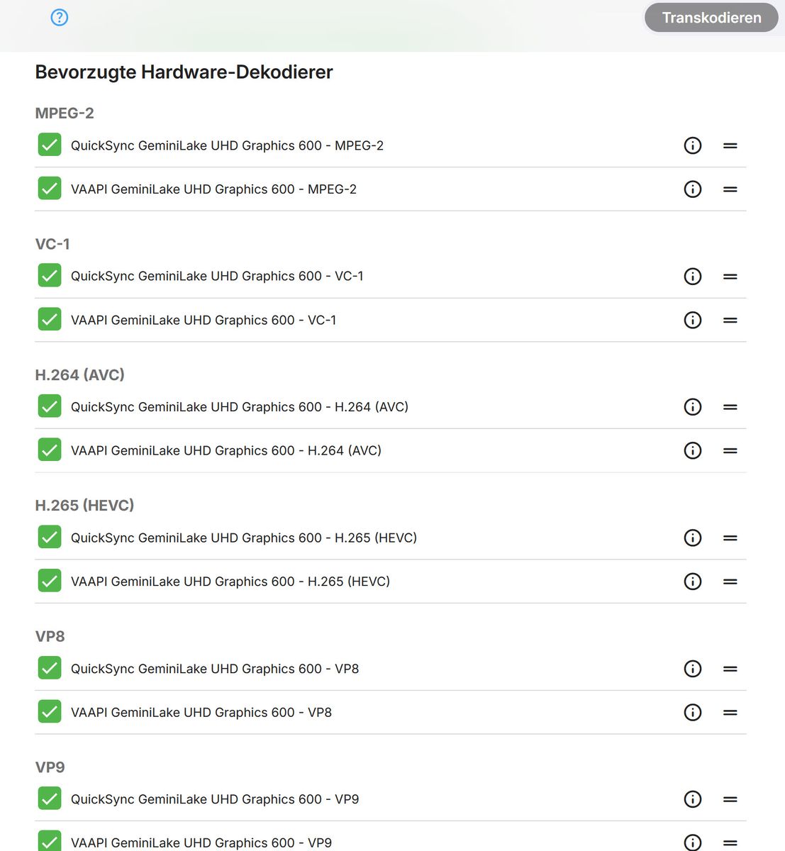Grab reorder handle of QuickSync H.265 row
785x851 pixels.
pos(730,538)
